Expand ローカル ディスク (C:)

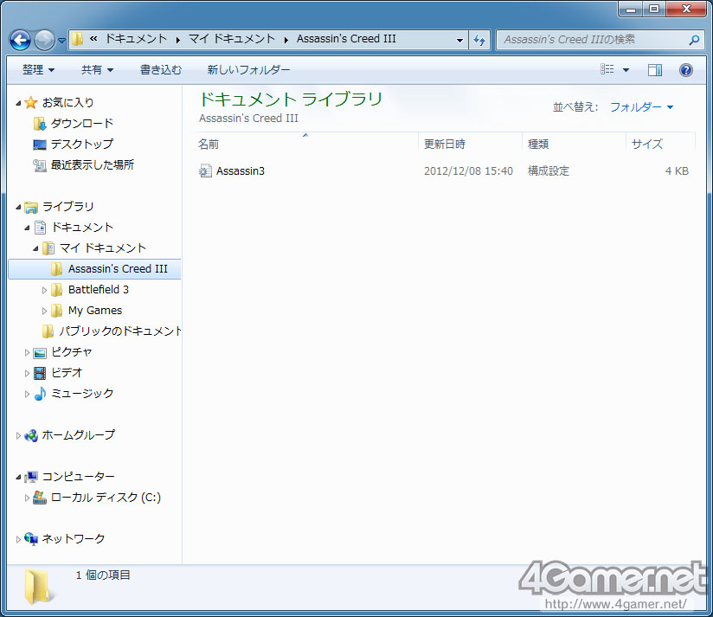coord(27,498)
